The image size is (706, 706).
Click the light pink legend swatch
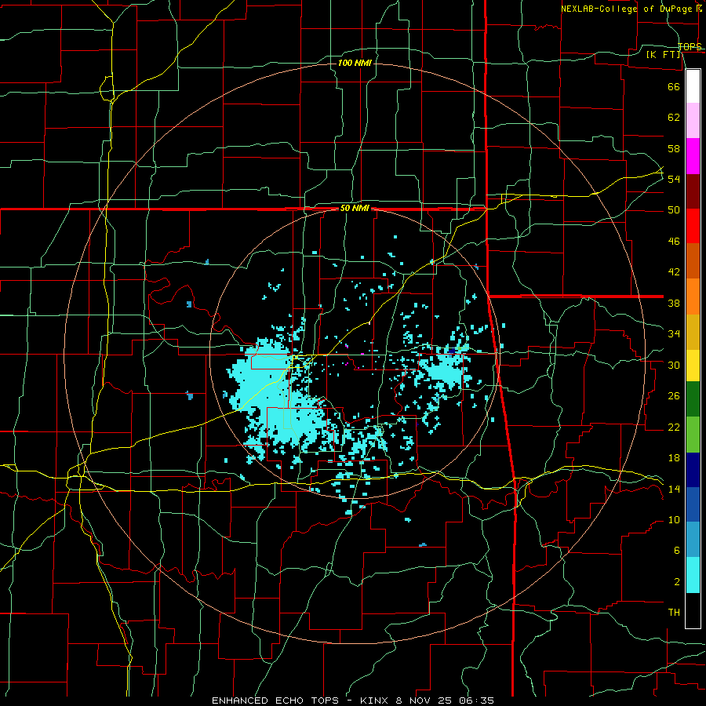click(x=693, y=121)
